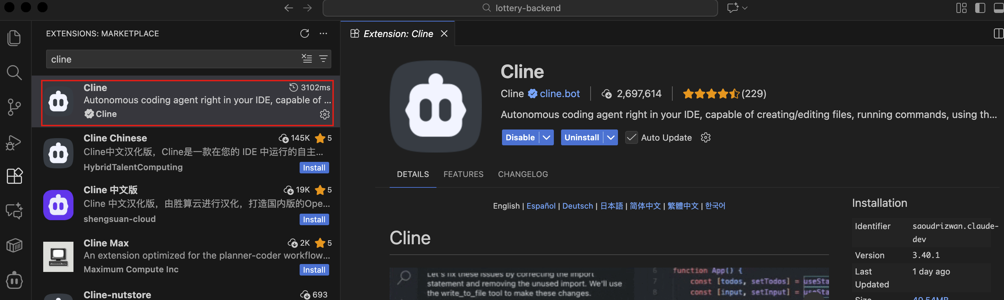
Task: Click the install count 2,697,614
Action: coord(631,94)
